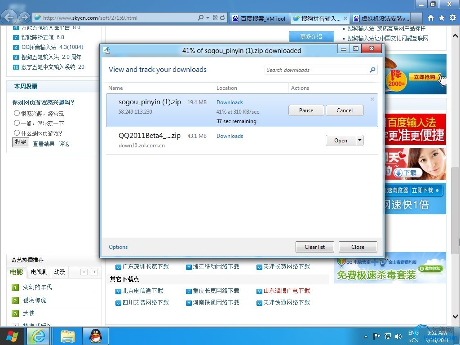Select the 电视剧 tab

[x=39, y=272]
